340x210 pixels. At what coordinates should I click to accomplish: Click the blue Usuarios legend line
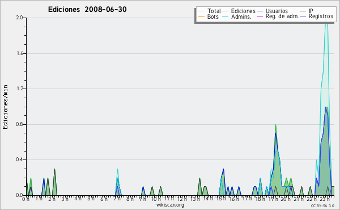(x=260, y=11)
